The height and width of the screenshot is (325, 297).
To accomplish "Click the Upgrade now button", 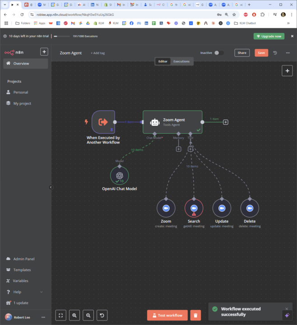I will pyautogui.click(x=269, y=36).
